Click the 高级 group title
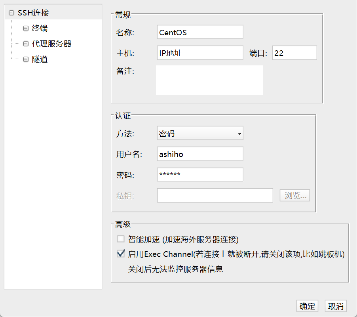The image size is (357, 317). 123,224
